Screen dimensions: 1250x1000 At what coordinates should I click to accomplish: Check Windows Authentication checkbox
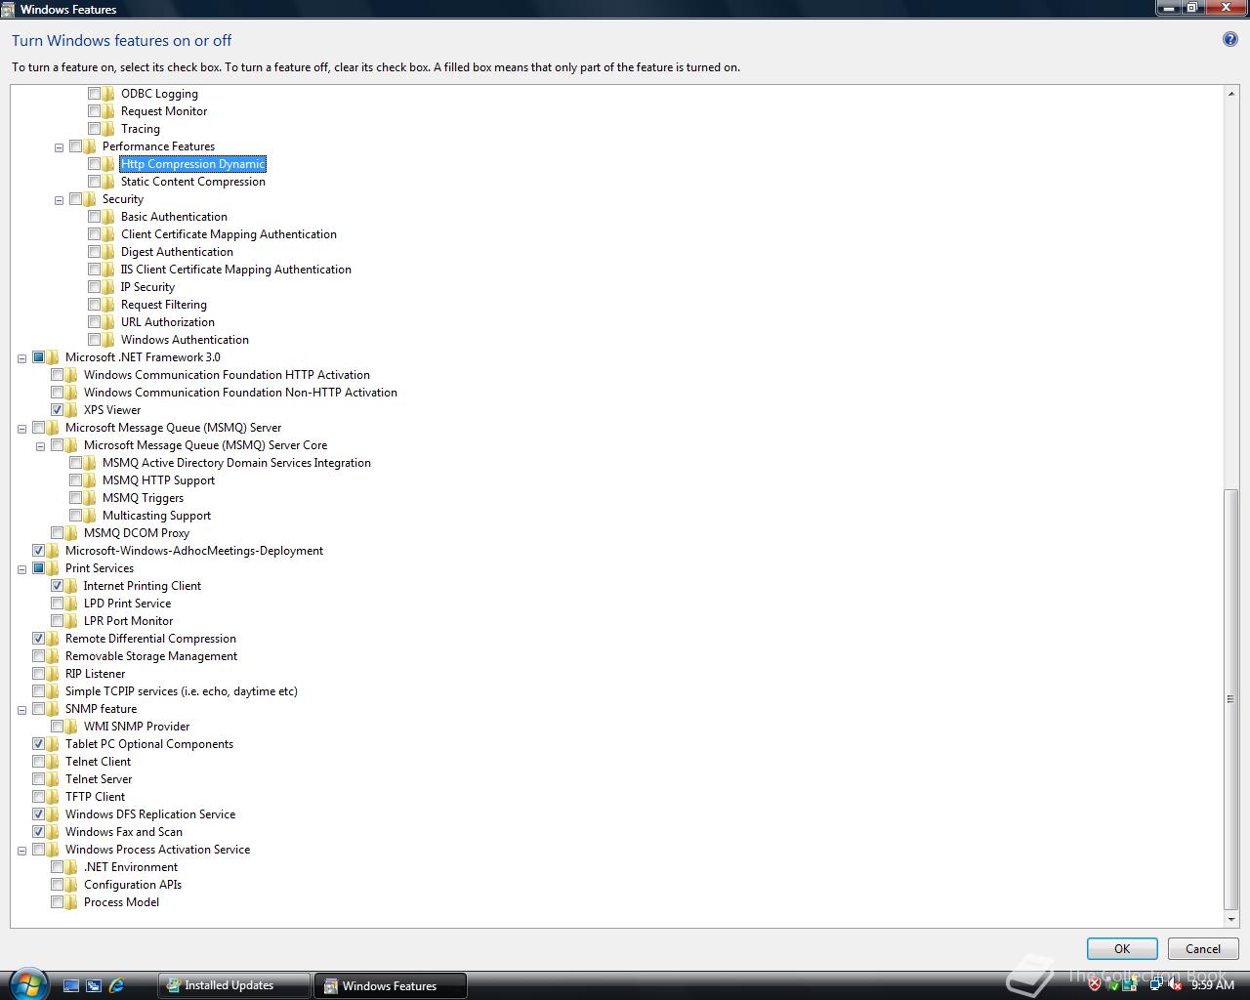(94, 340)
